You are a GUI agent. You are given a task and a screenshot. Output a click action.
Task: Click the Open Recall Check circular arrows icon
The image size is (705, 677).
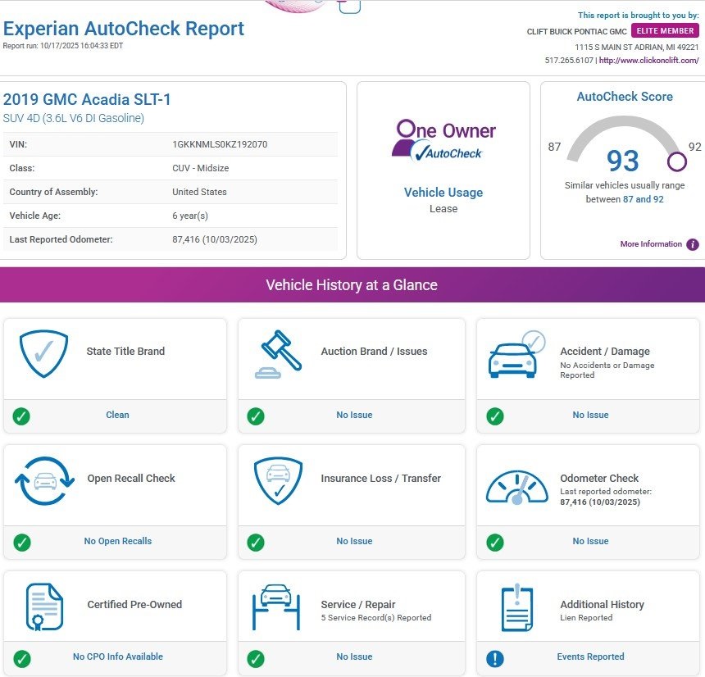pyautogui.click(x=44, y=481)
